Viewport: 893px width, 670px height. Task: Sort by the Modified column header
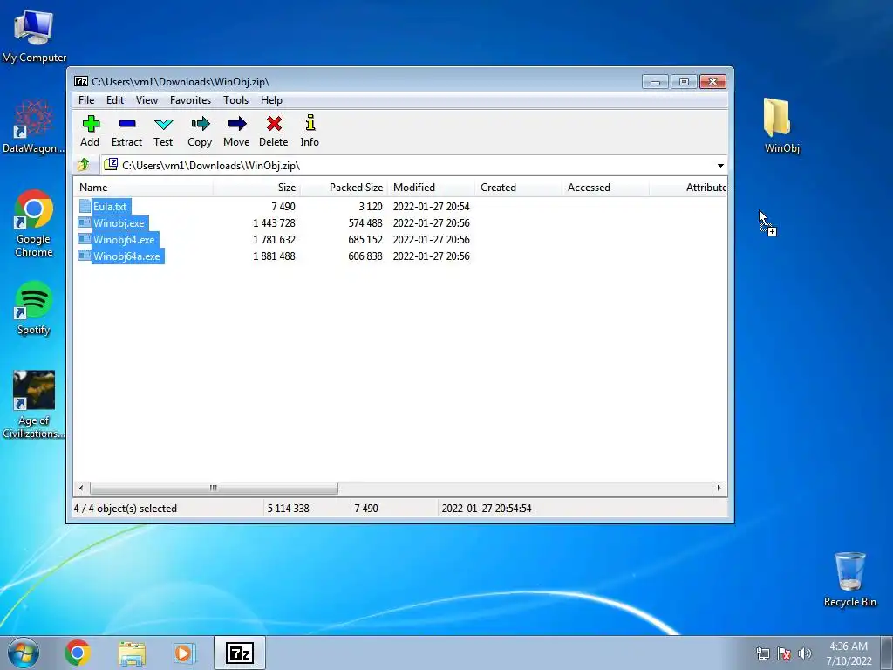[x=431, y=188]
